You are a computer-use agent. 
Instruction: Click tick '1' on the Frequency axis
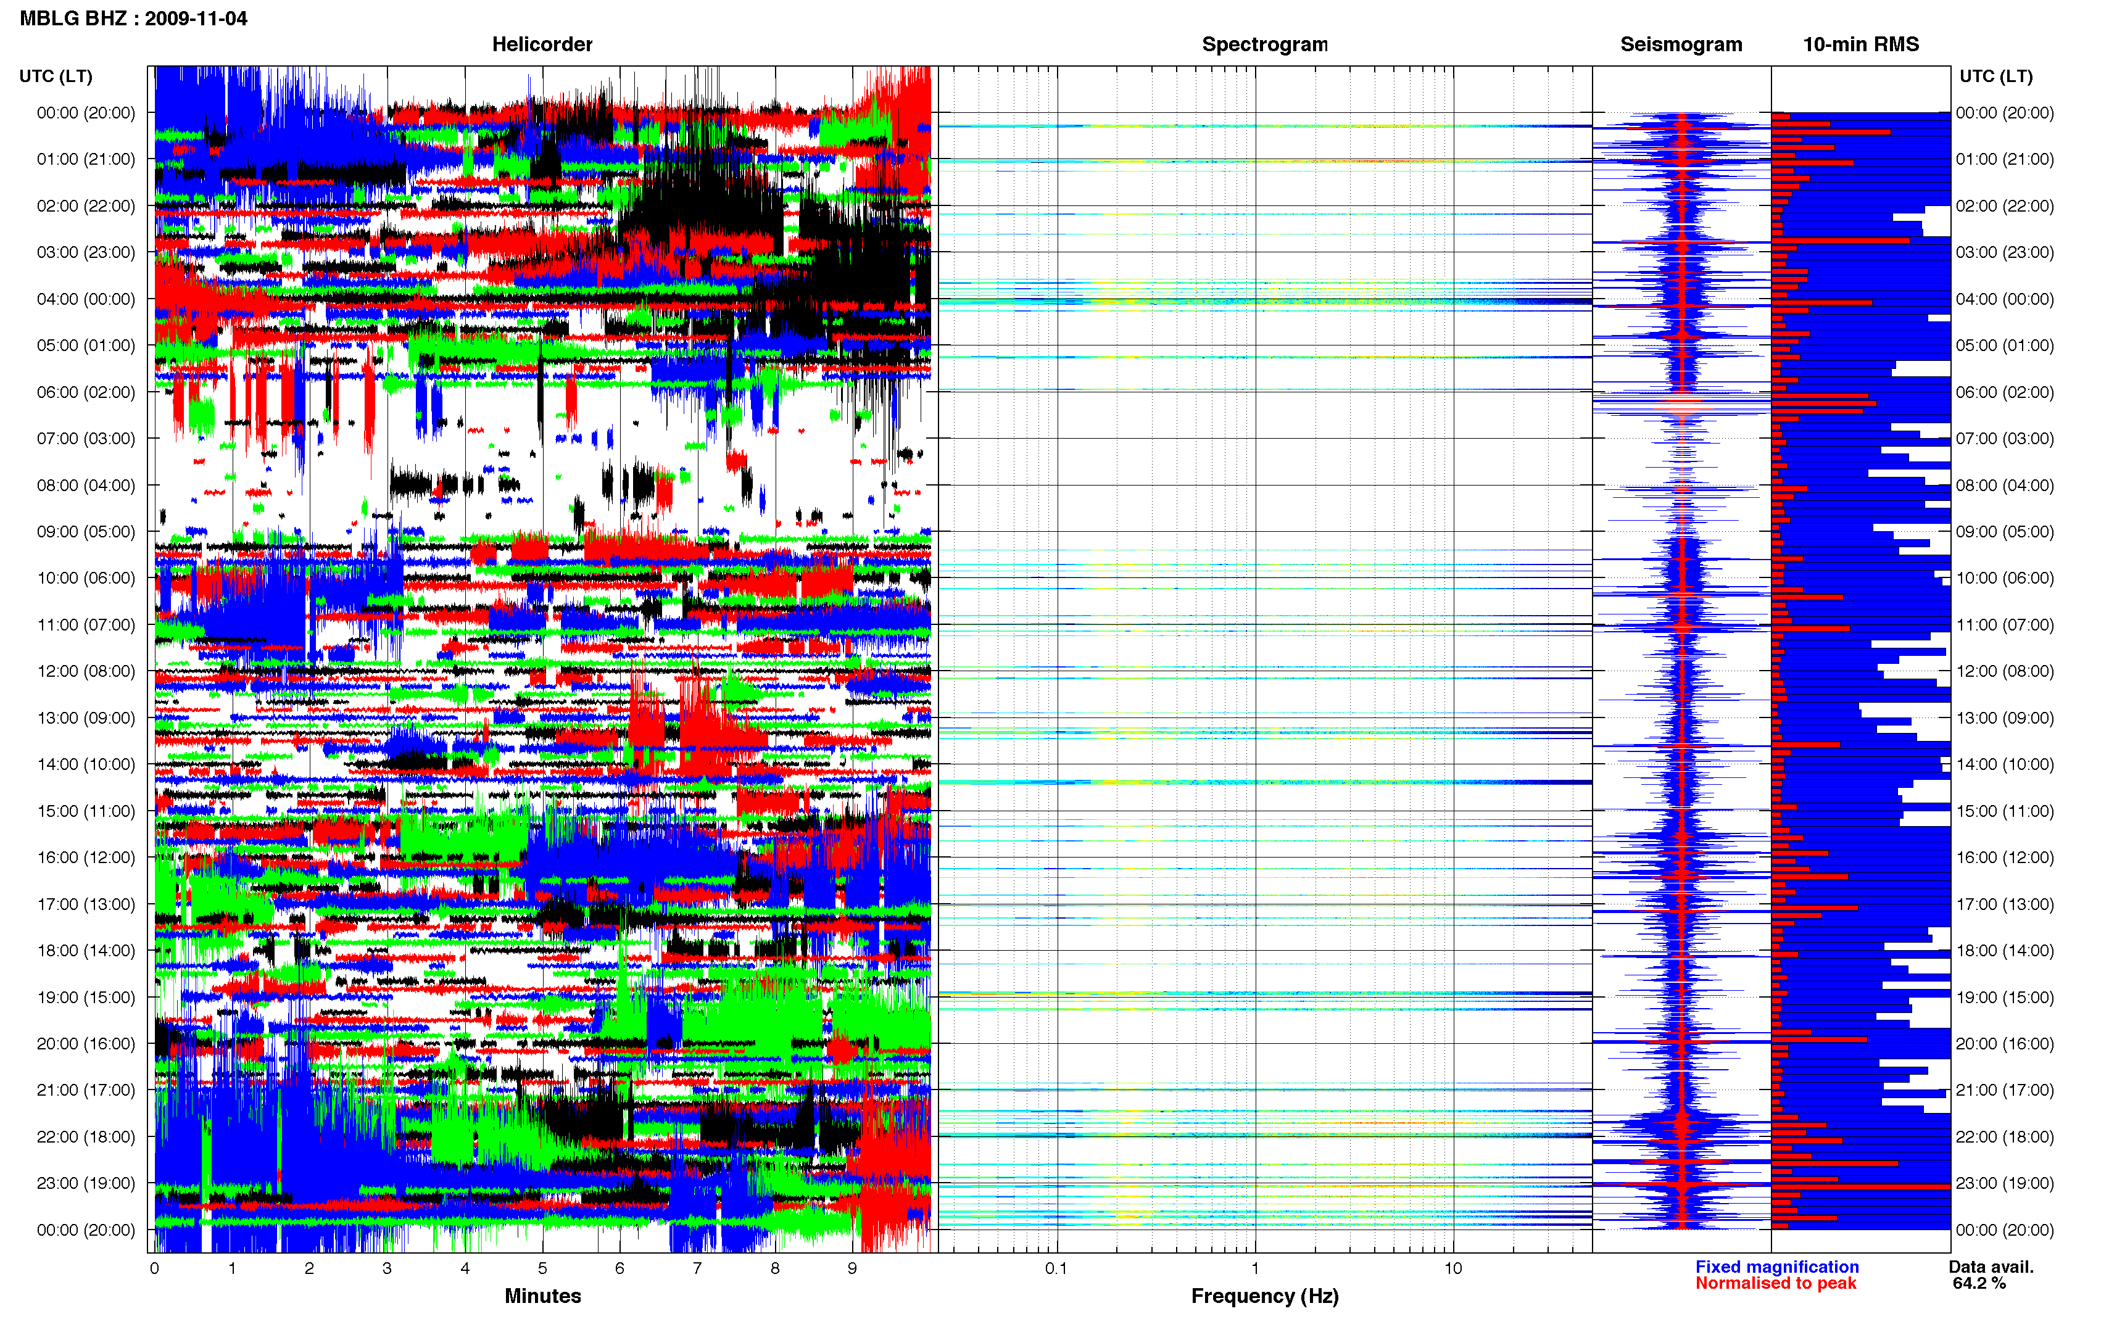(x=1255, y=1268)
